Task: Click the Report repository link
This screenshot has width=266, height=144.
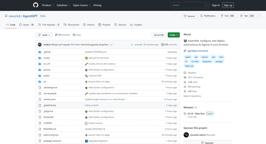Action: point(192,96)
